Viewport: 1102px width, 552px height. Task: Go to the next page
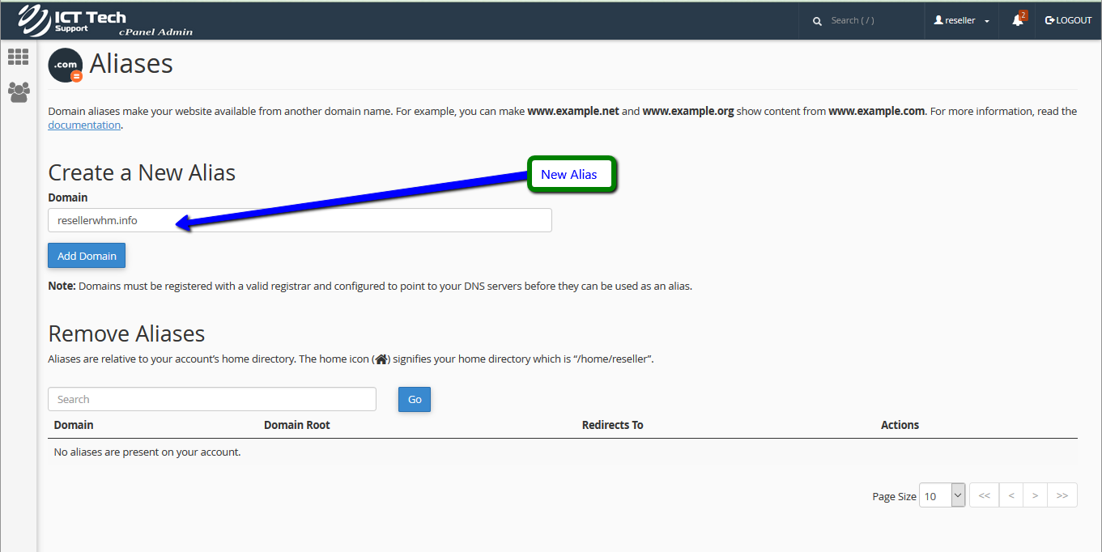1035,495
